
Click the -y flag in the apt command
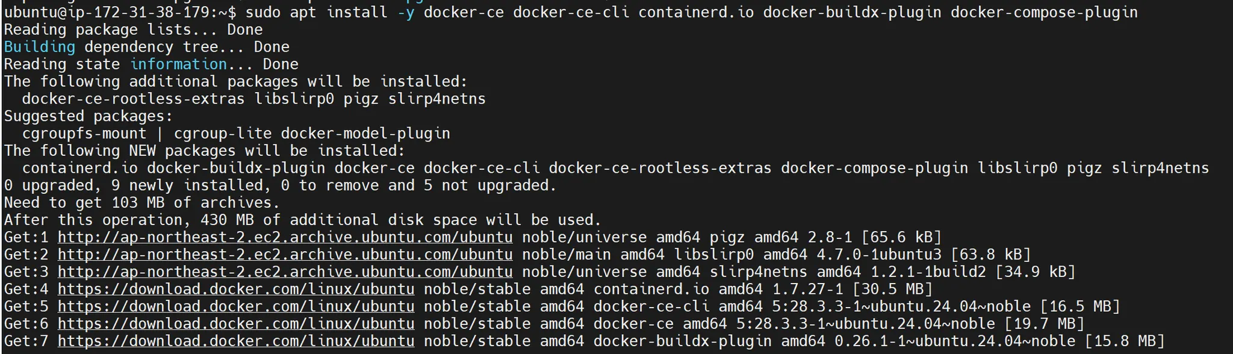406,12
